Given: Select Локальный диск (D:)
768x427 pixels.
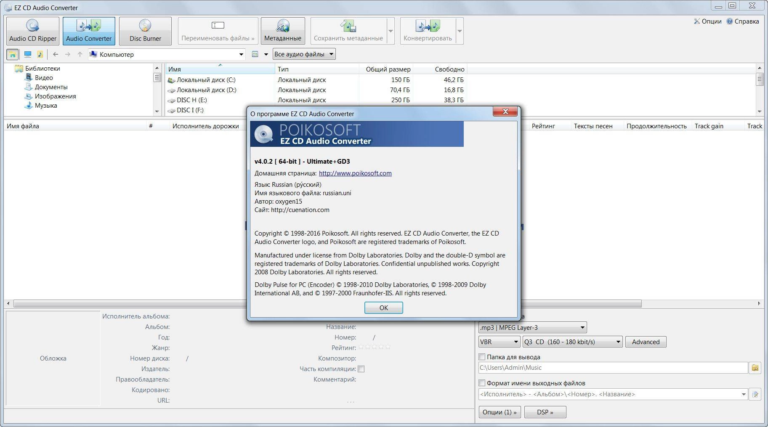Looking at the screenshot, I should [206, 90].
